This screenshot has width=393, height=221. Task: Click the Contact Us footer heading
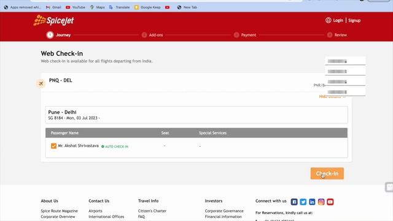point(99,201)
